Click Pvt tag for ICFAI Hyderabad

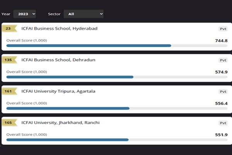pos(223,29)
